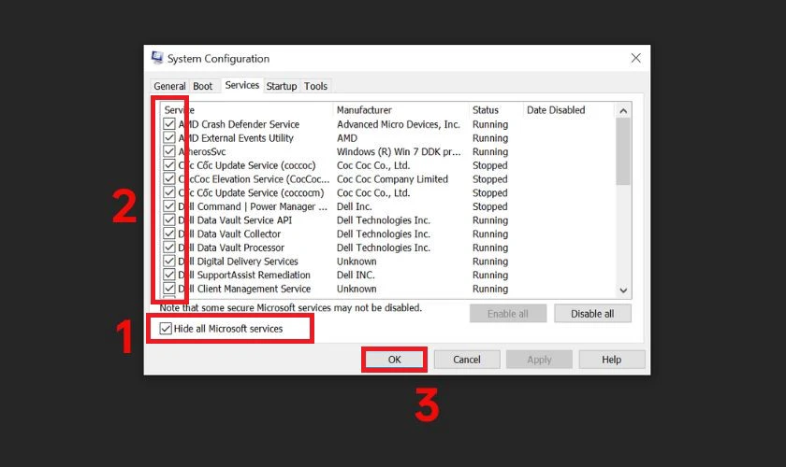Image resolution: width=786 pixels, height=467 pixels.
Task: Select the 'Windows (R) Win 7 DDK pr...' cell
Action: tap(399, 151)
